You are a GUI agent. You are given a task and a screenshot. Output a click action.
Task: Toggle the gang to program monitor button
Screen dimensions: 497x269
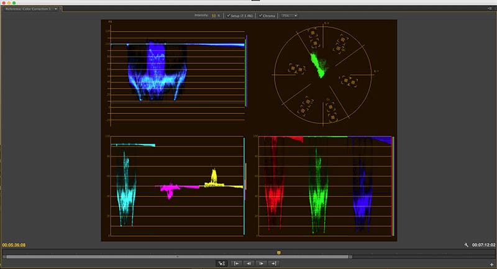click(x=222, y=263)
